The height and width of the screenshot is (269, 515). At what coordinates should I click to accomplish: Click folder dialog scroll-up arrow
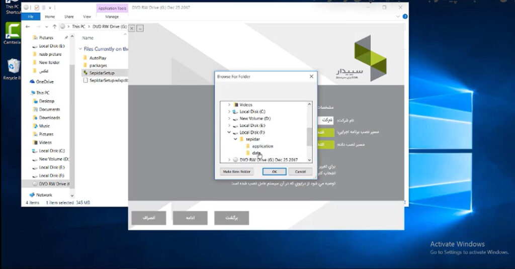click(309, 104)
